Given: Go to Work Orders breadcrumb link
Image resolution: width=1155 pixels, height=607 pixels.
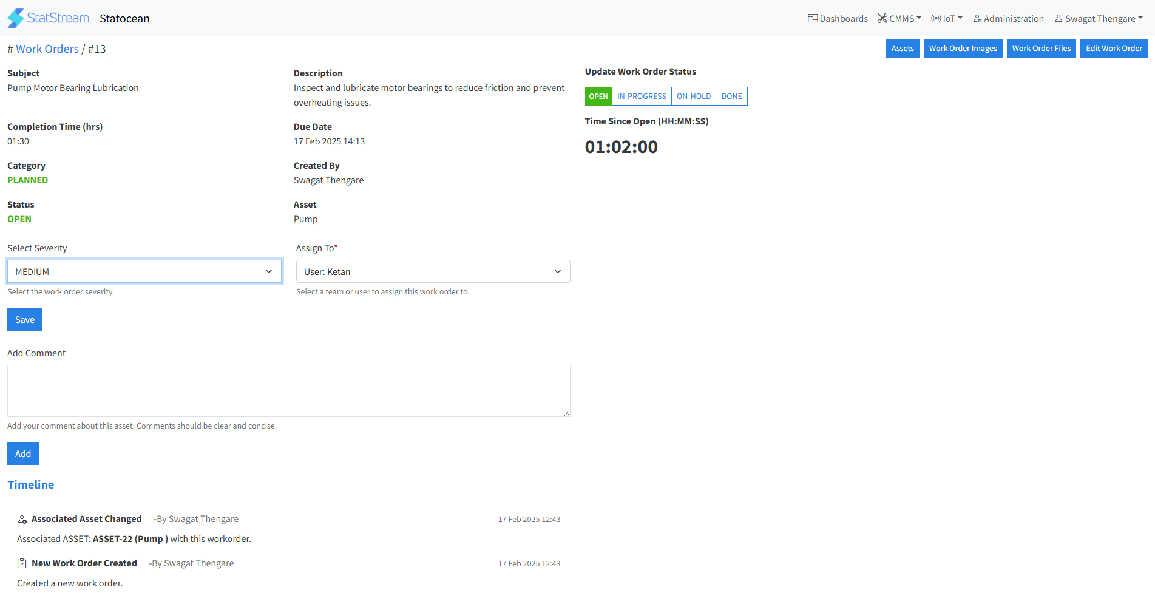Looking at the screenshot, I should point(47,49).
